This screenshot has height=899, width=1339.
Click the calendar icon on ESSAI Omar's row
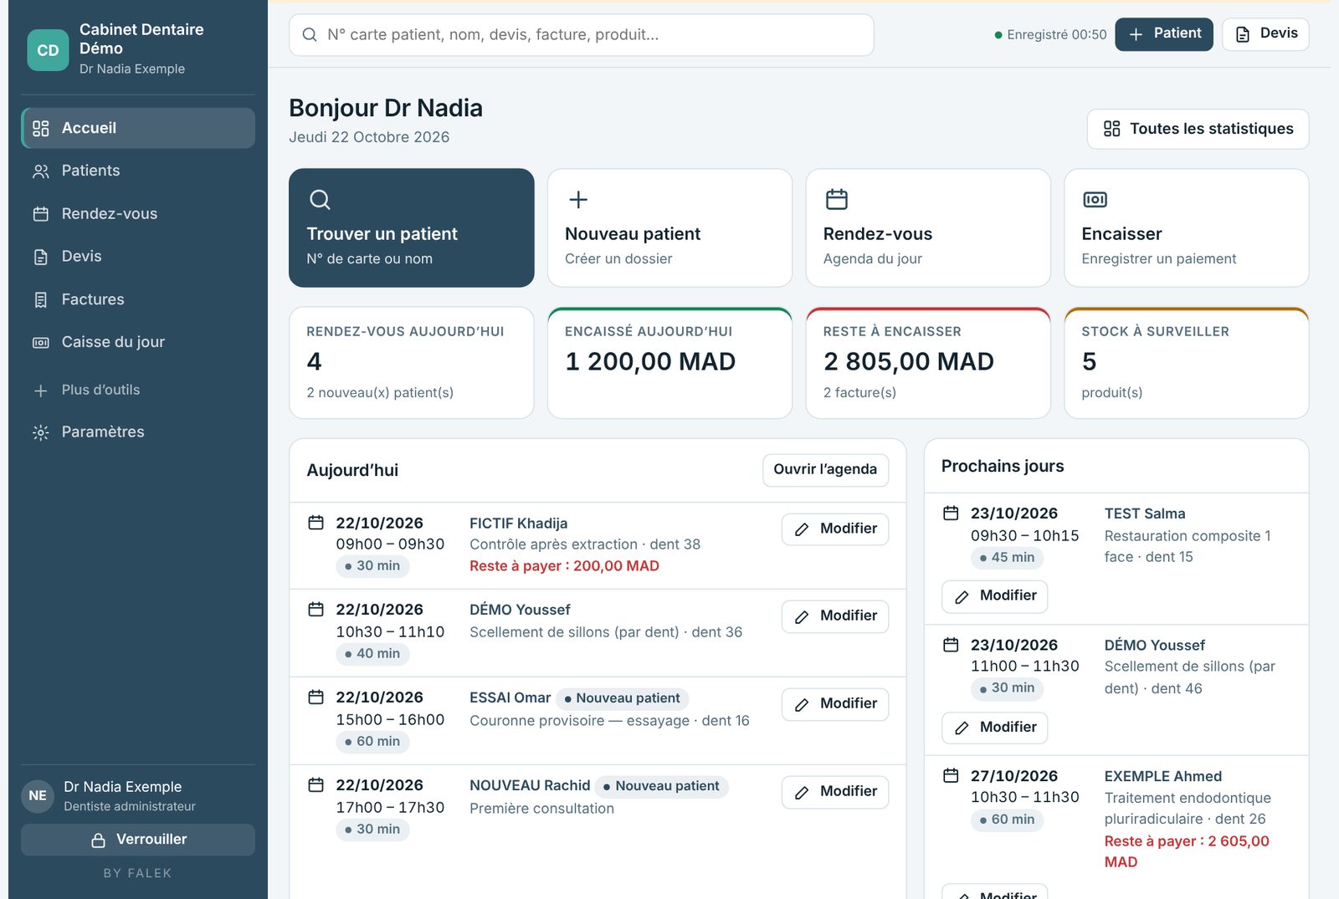[x=316, y=697]
